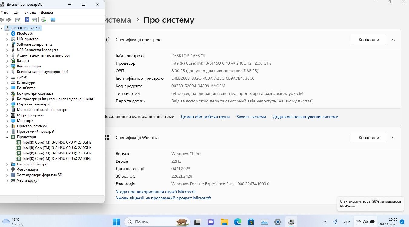Switch the УКР input language indicator
This screenshot has width=409, height=227.
[347, 222]
